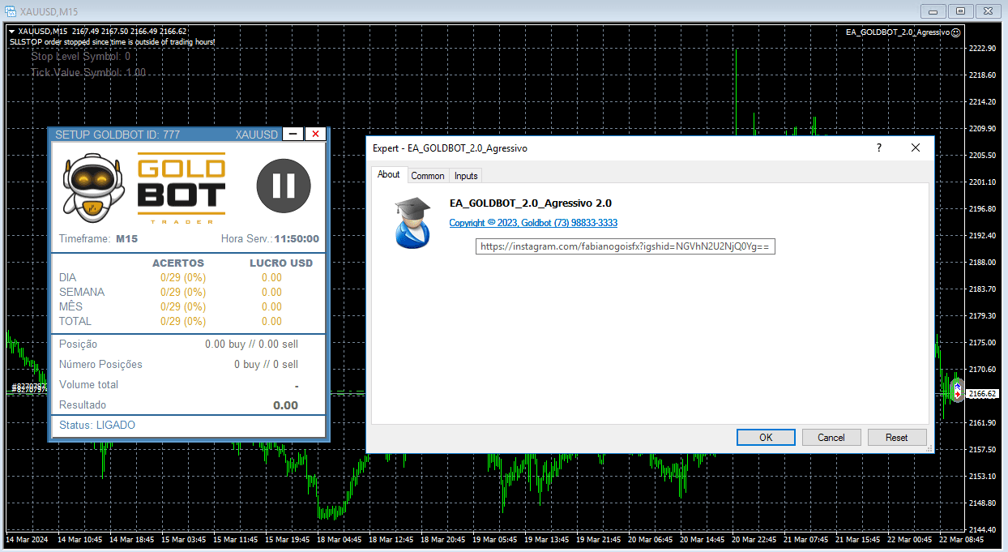The height and width of the screenshot is (552, 1008).
Task: Click the Volume total label
Action: click(88, 385)
